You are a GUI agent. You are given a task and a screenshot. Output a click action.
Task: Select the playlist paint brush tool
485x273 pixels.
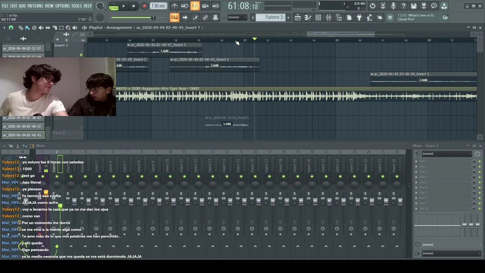coord(27,28)
